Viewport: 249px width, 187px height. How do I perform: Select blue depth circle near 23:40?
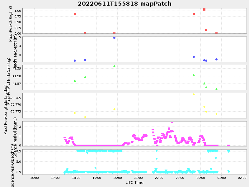[x=194, y=57]
